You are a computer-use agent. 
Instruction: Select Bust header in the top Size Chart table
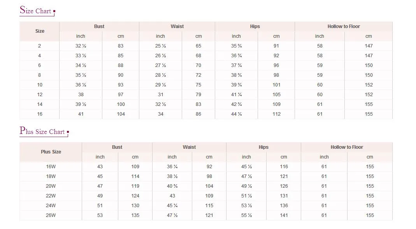[99, 26]
